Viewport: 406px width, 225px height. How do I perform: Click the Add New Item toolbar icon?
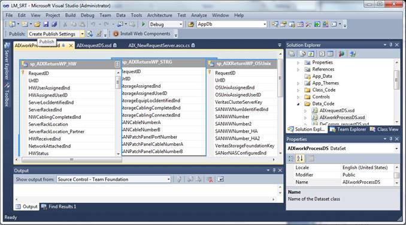coord(25,25)
